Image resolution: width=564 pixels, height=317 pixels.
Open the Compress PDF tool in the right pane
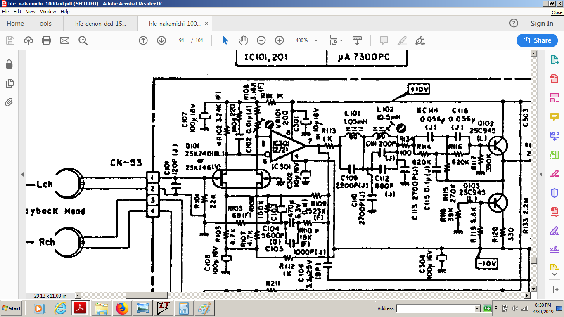coord(555,212)
